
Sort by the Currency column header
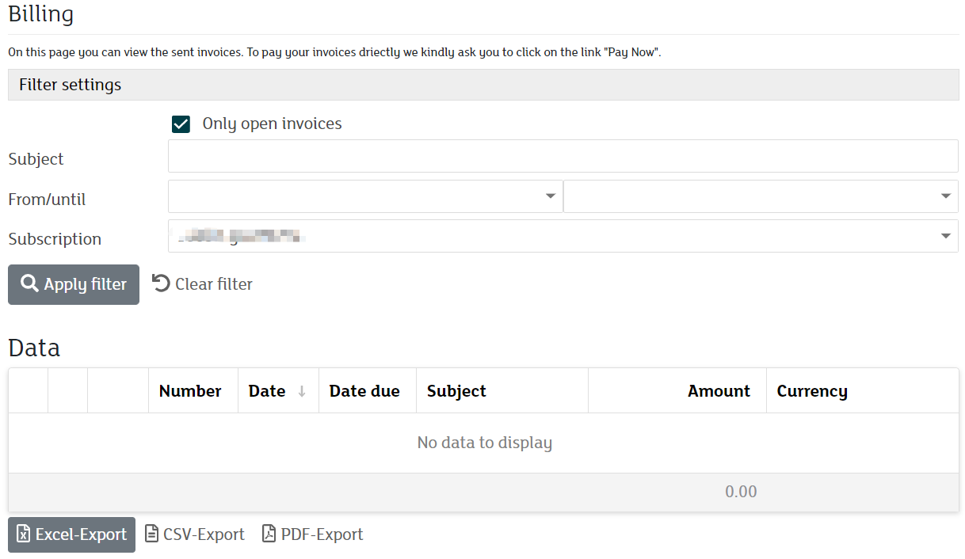(x=812, y=391)
